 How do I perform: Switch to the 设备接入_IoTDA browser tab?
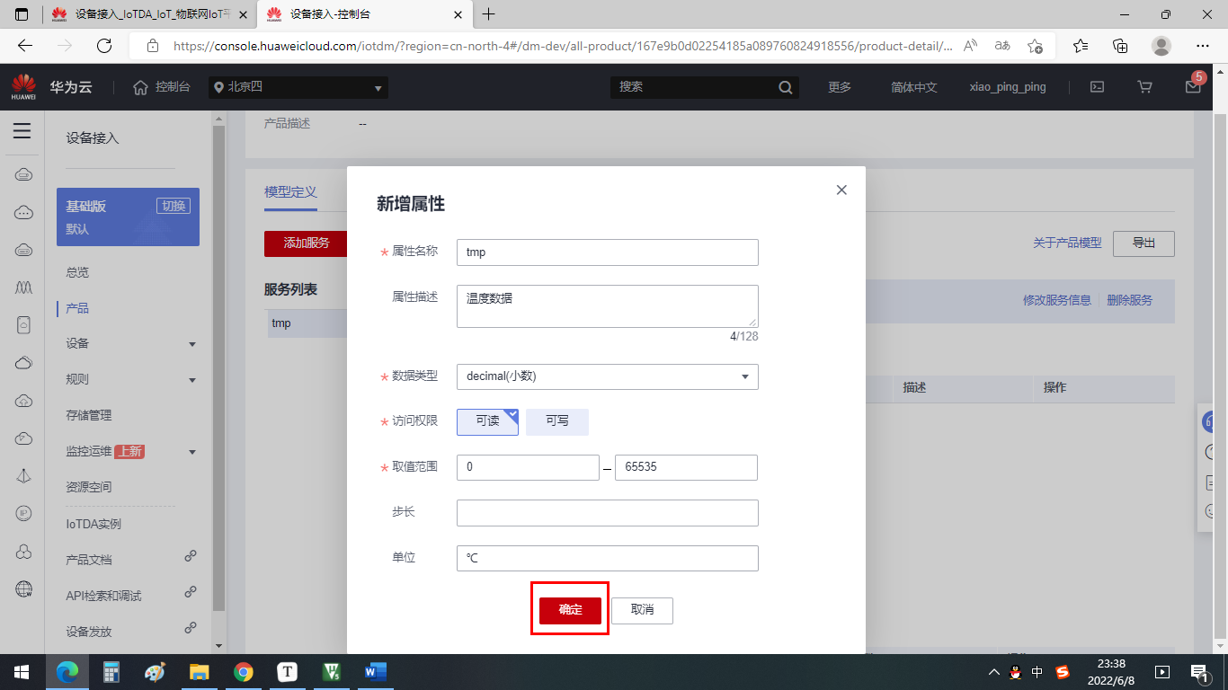149,14
